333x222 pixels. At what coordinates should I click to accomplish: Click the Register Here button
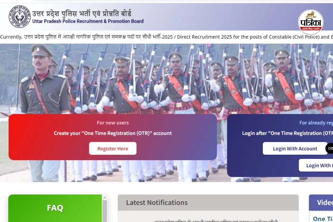113,148
